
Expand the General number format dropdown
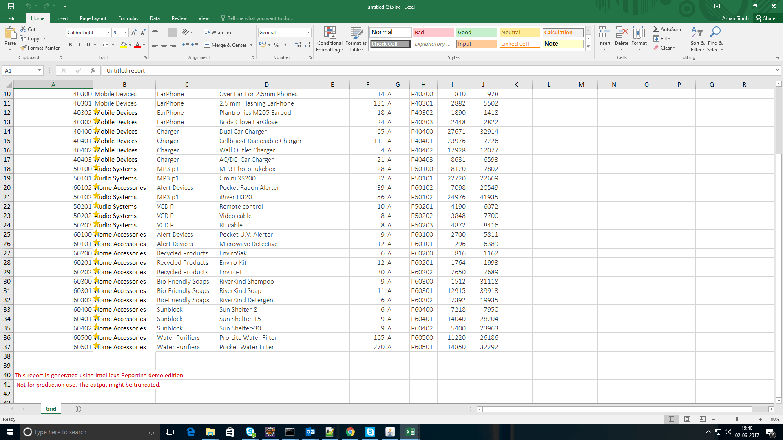click(308, 33)
